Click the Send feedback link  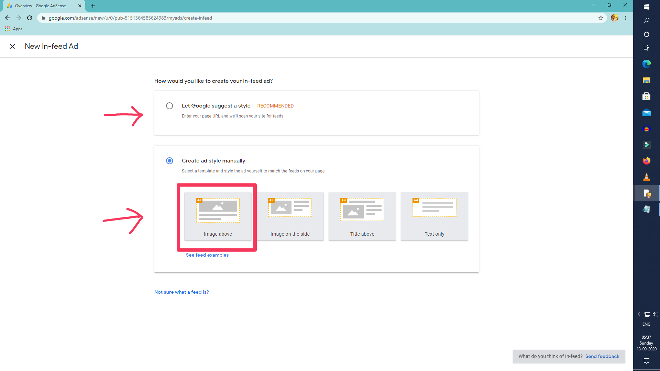point(602,356)
